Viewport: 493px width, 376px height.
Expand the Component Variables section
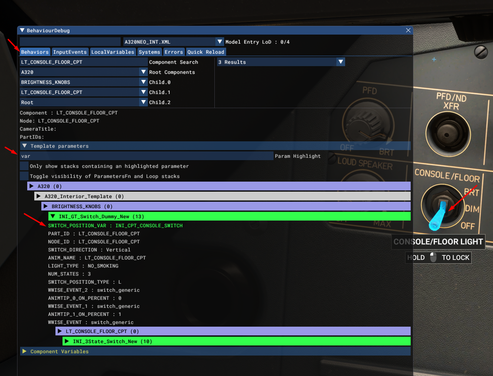24,351
